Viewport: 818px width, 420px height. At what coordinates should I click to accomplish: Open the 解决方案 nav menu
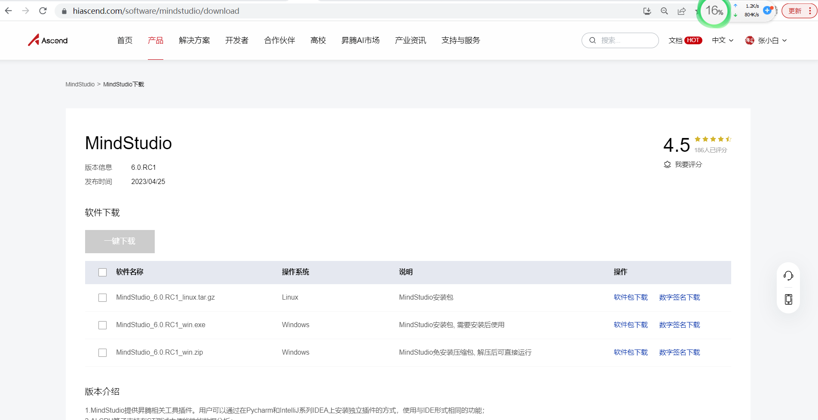194,40
